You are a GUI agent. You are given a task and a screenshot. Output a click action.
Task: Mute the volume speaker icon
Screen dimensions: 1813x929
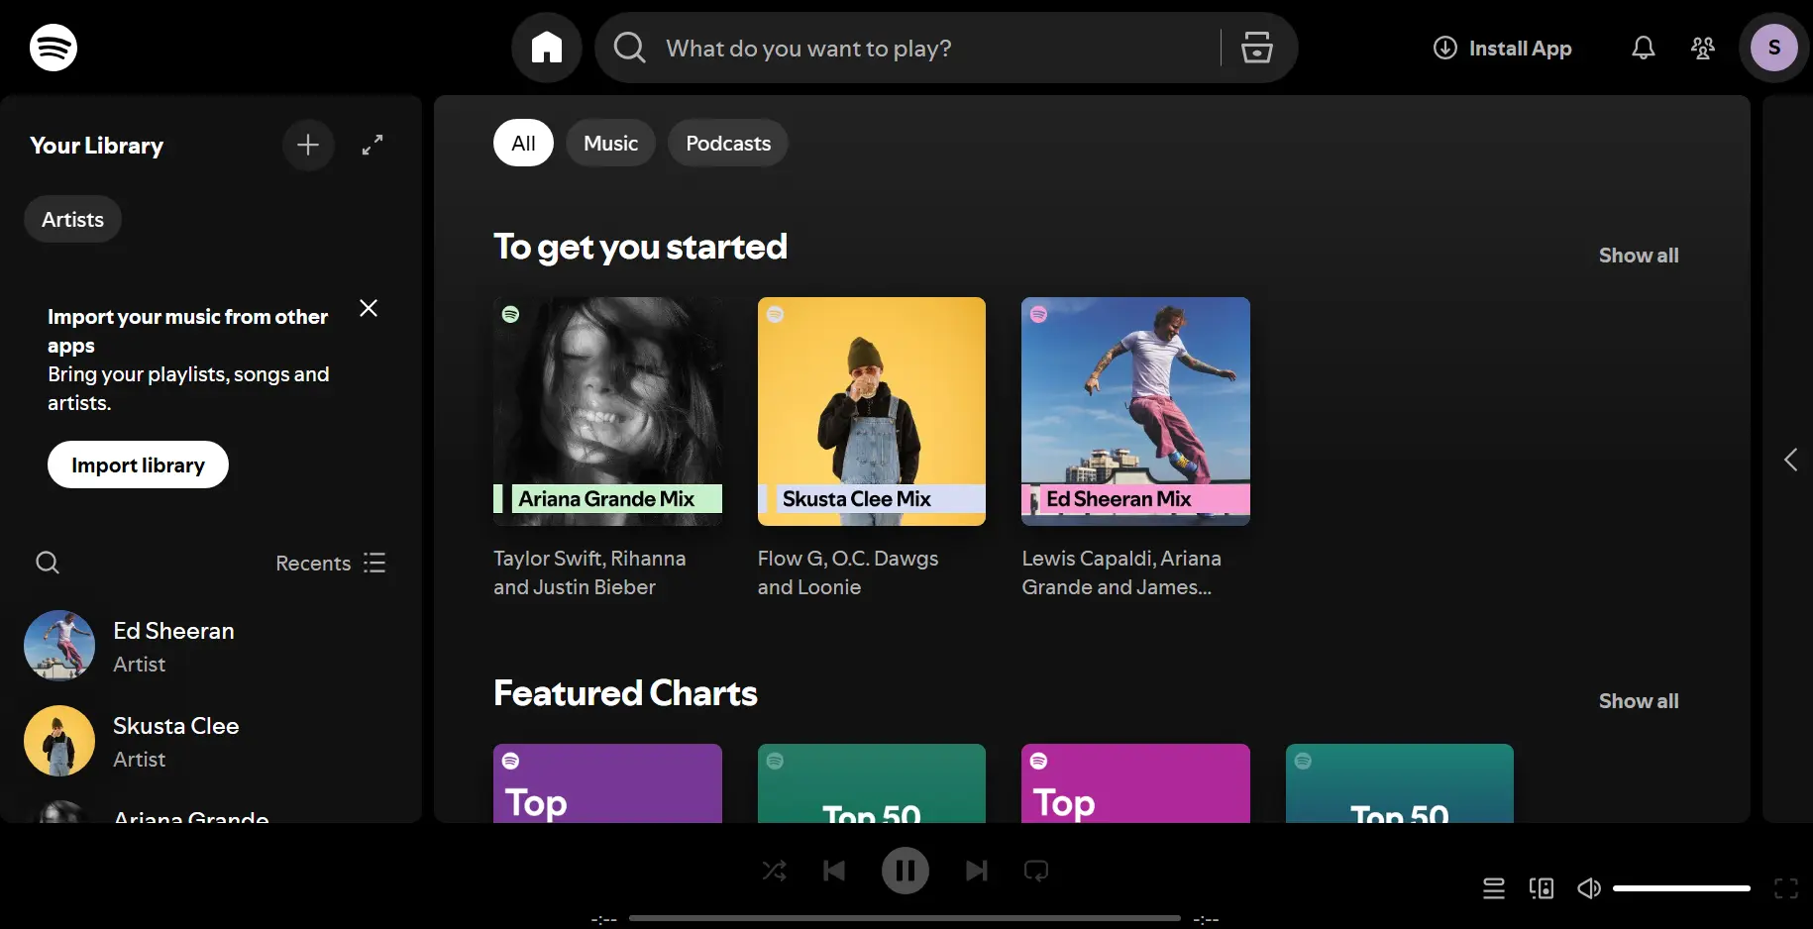[1589, 888]
